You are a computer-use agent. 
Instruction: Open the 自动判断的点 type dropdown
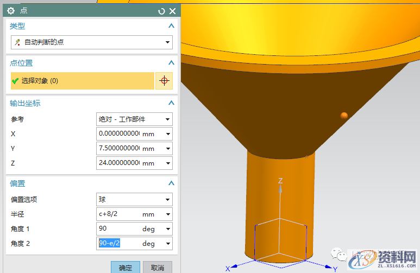pyautogui.click(x=92, y=42)
